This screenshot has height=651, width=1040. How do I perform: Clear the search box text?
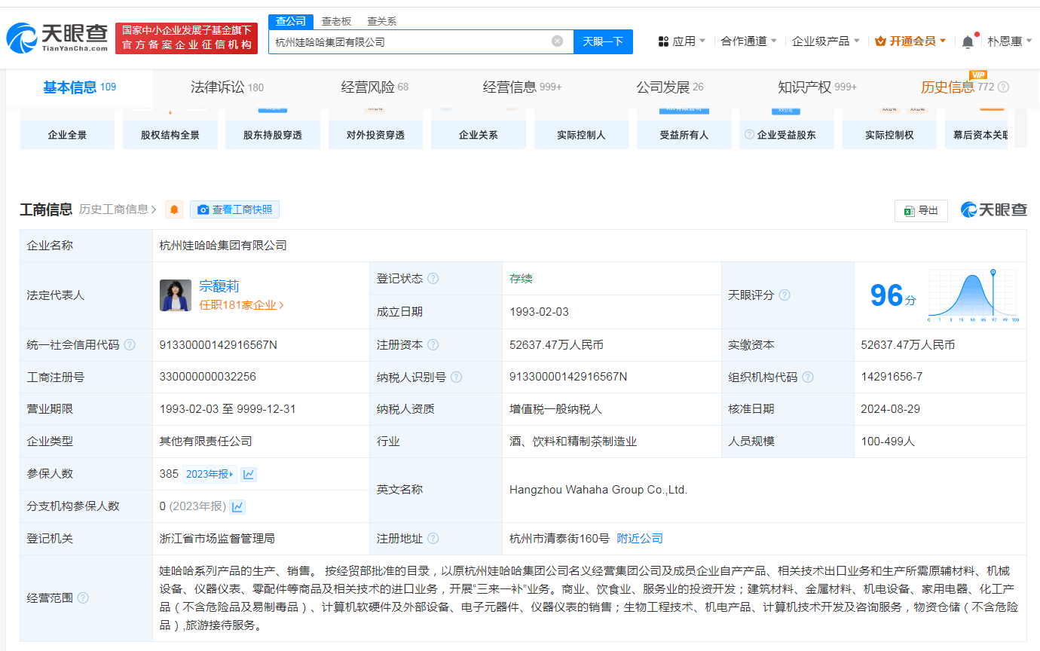click(557, 41)
